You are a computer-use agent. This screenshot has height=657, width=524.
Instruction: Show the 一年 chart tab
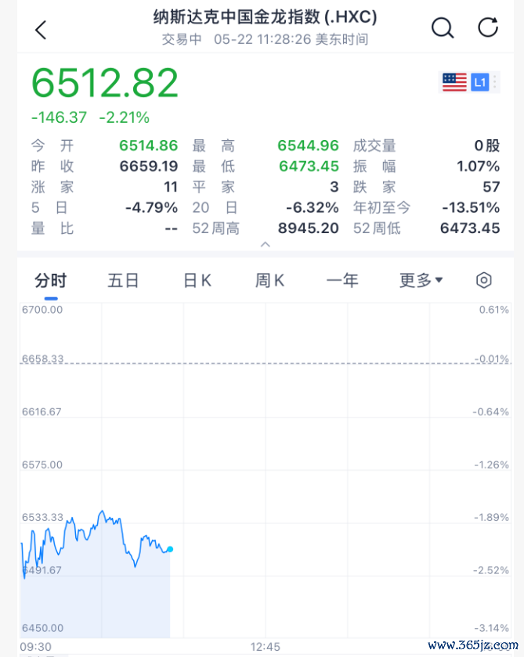pyautogui.click(x=342, y=280)
